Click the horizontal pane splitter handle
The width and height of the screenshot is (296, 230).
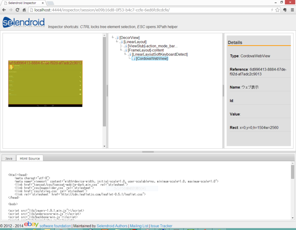tap(148, 152)
